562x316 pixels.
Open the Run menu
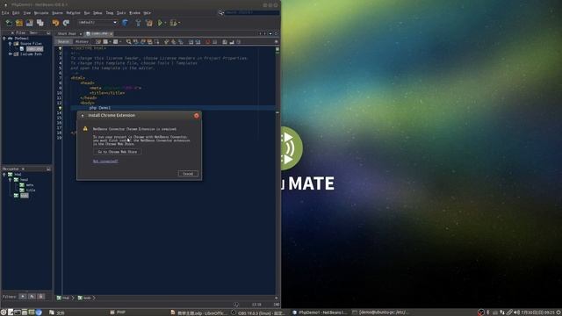coord(87,13)
